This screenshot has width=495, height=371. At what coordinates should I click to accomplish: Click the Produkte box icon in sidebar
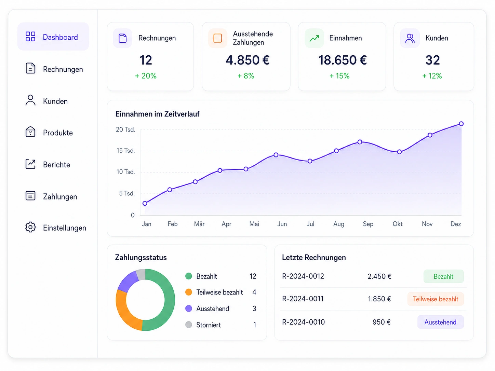tap(30, 132)
